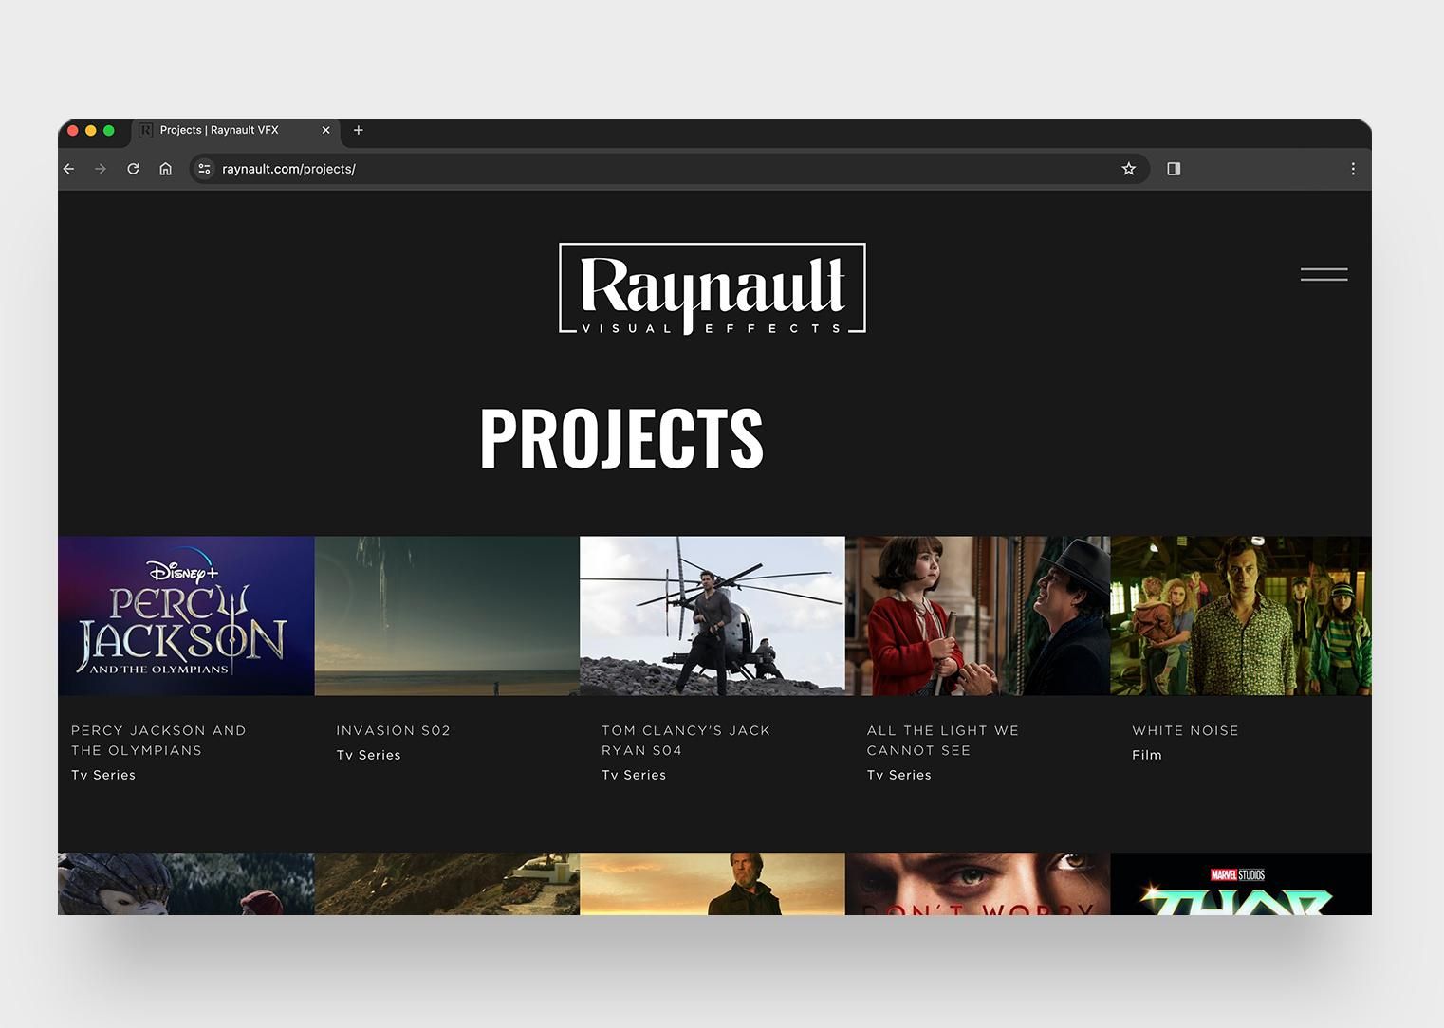Open the Marvel Studios Thor thumbnail

(x=1241, y=884)
